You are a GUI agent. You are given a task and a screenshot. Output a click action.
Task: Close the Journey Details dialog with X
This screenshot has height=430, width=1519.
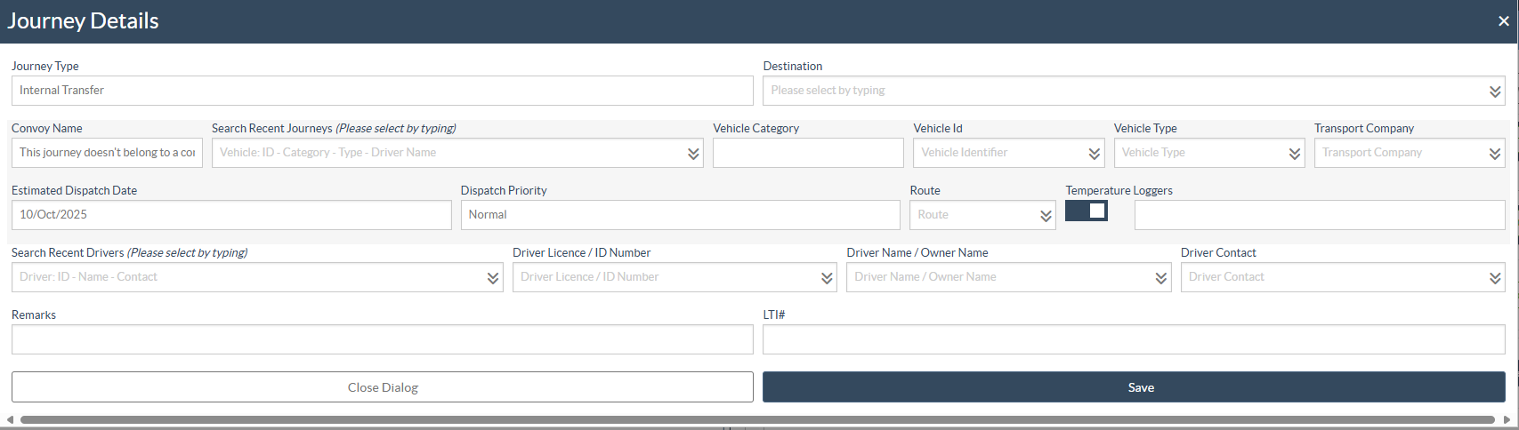1503,21
